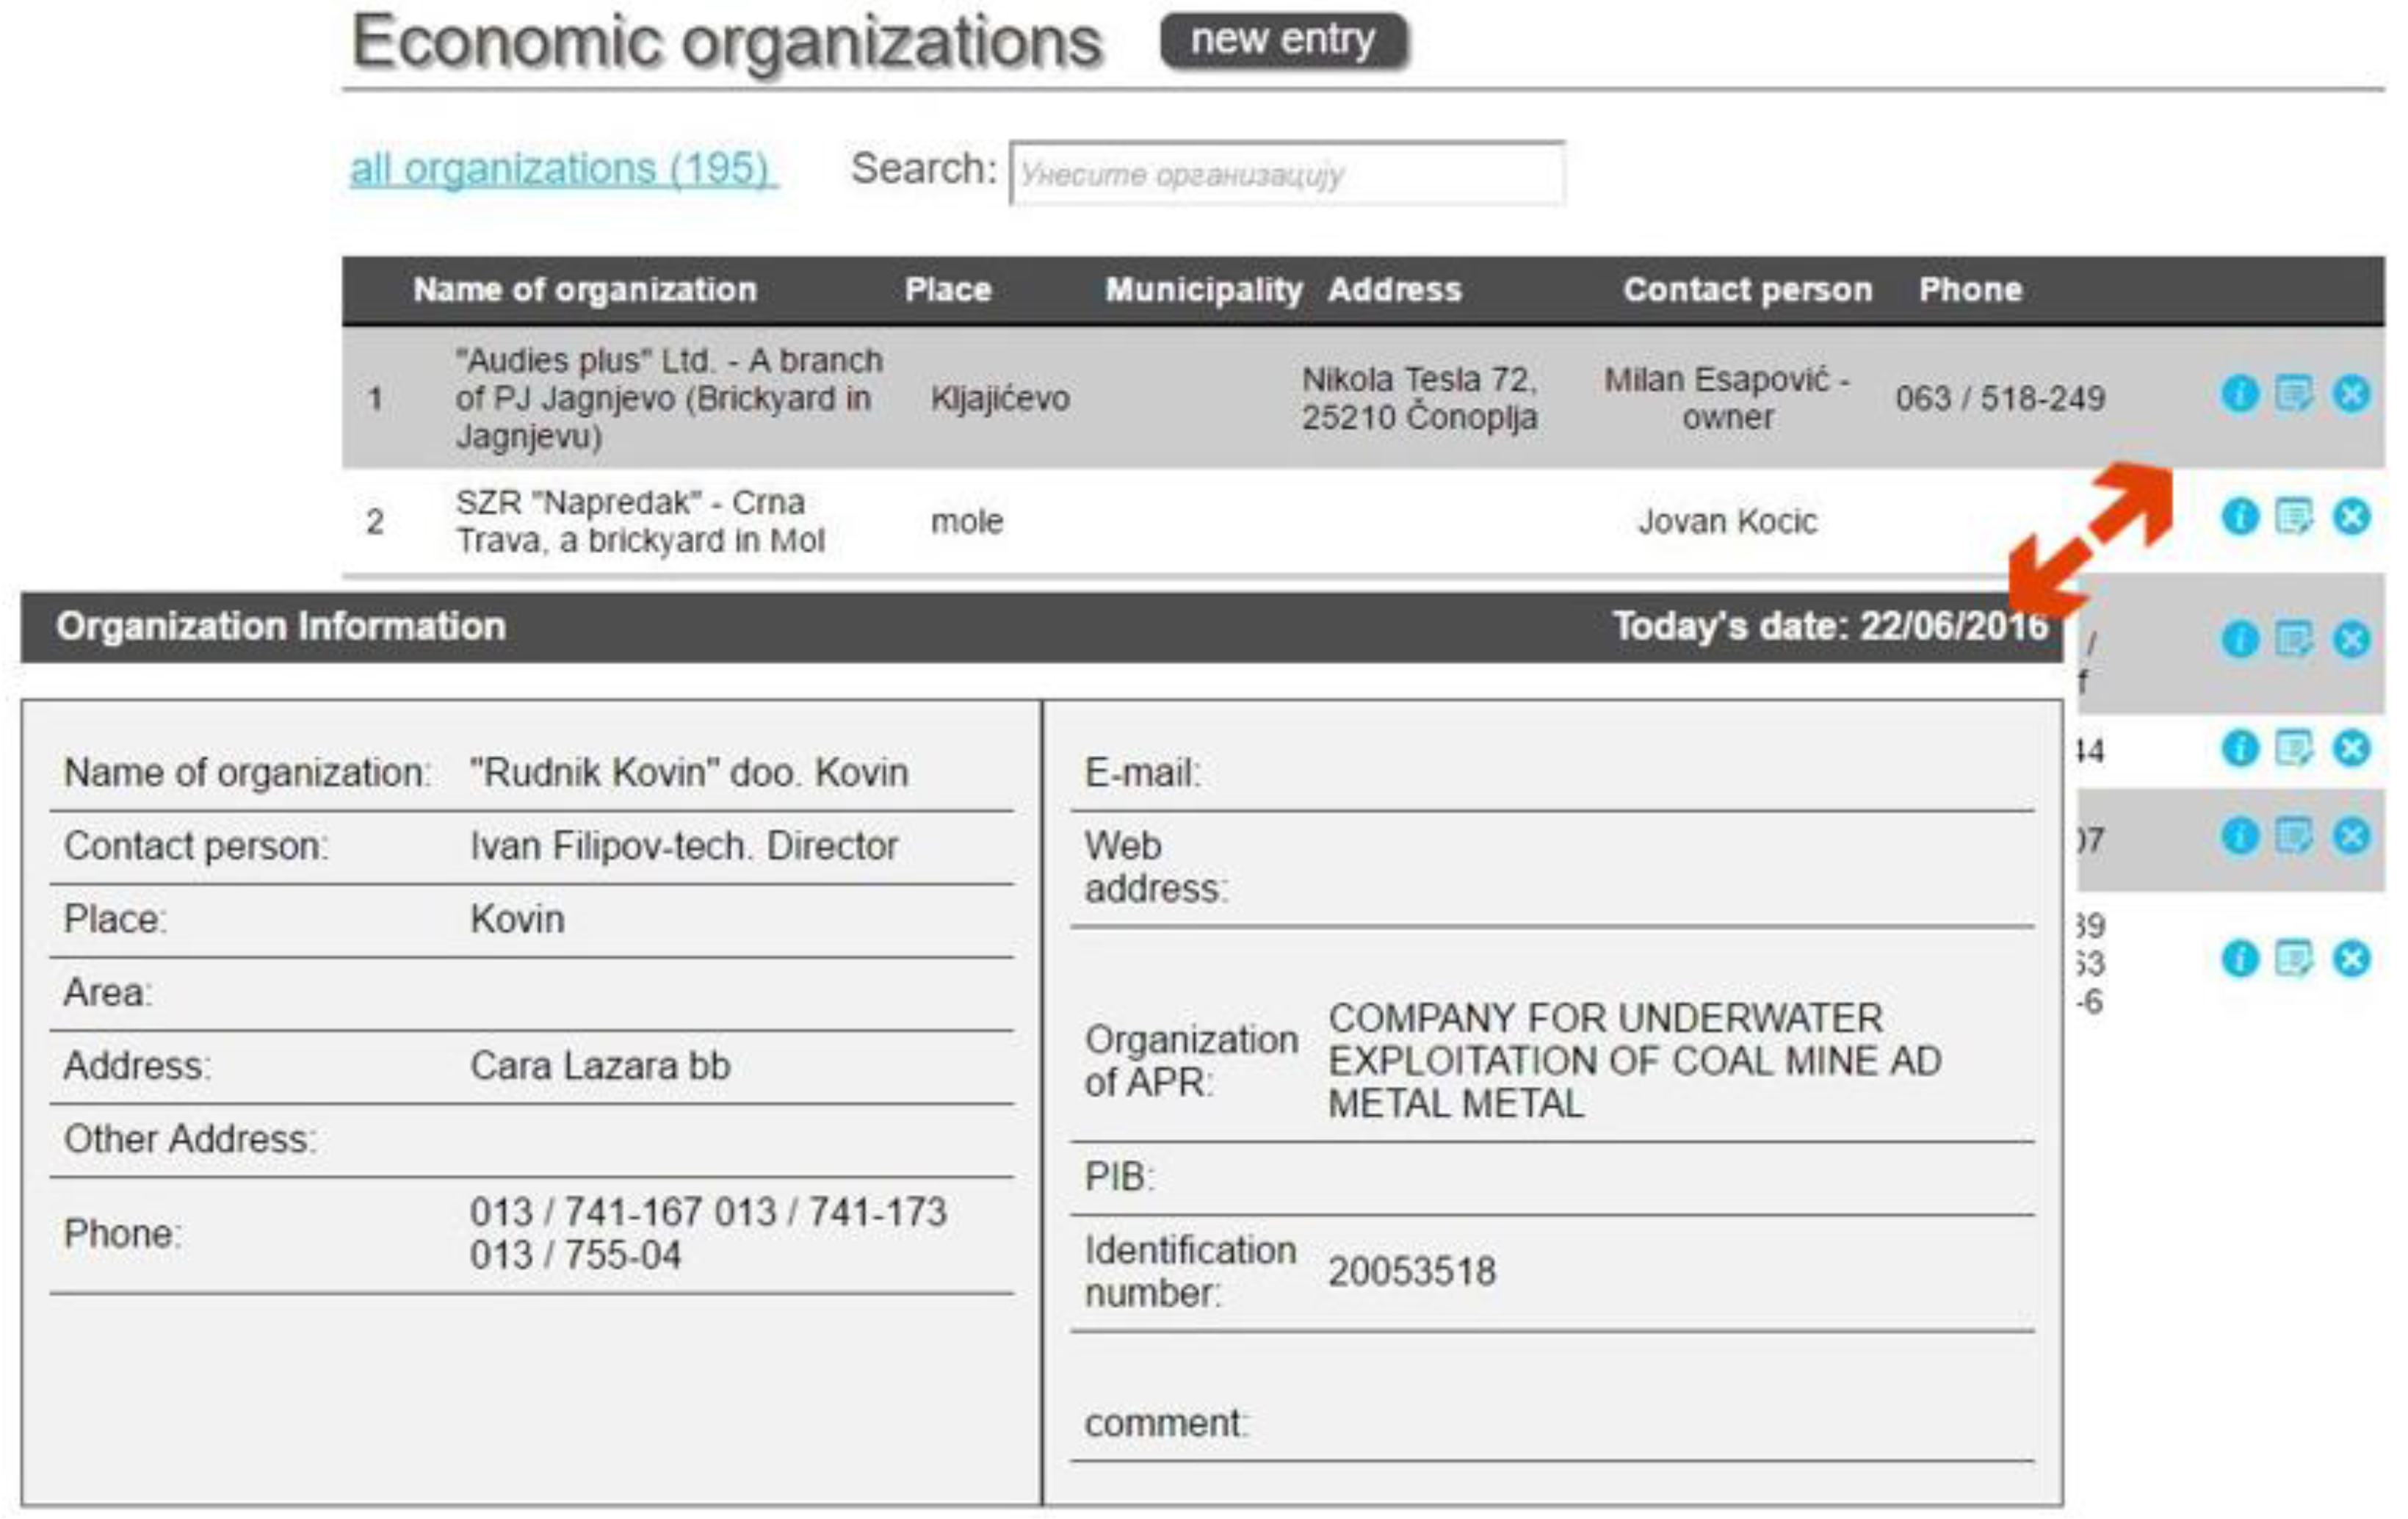2408x1519 pixels.
Task: Click identification number 20053518 in the info panel
Action: coord(1411,1271)
